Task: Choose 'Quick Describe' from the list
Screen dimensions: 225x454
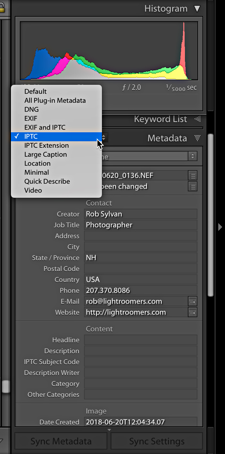Action: [x=47, y=181]
